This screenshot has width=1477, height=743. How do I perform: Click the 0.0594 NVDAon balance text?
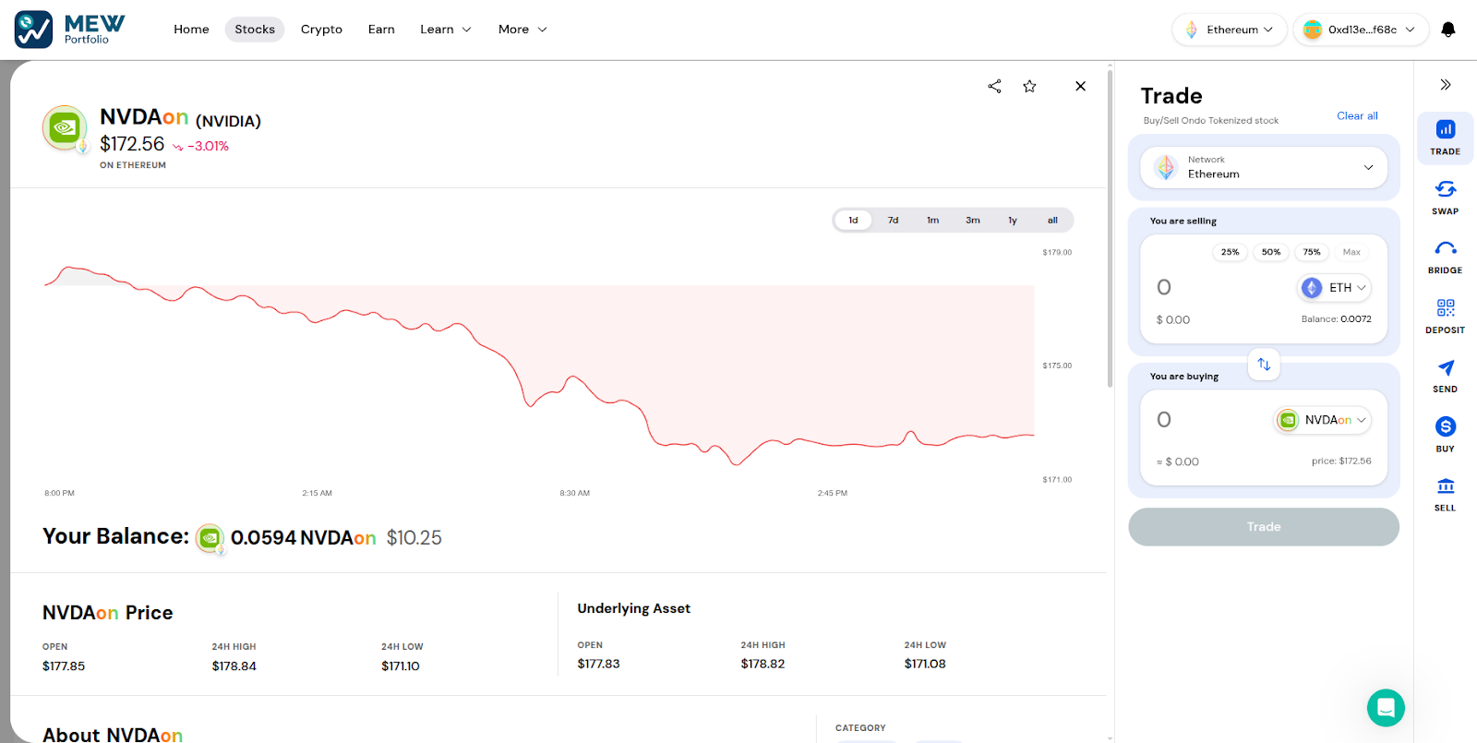click(303, 537)
